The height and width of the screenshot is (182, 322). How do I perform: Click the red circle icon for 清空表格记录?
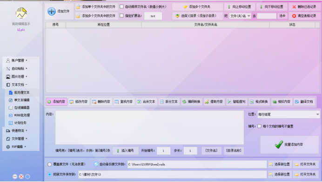point(294,16)
